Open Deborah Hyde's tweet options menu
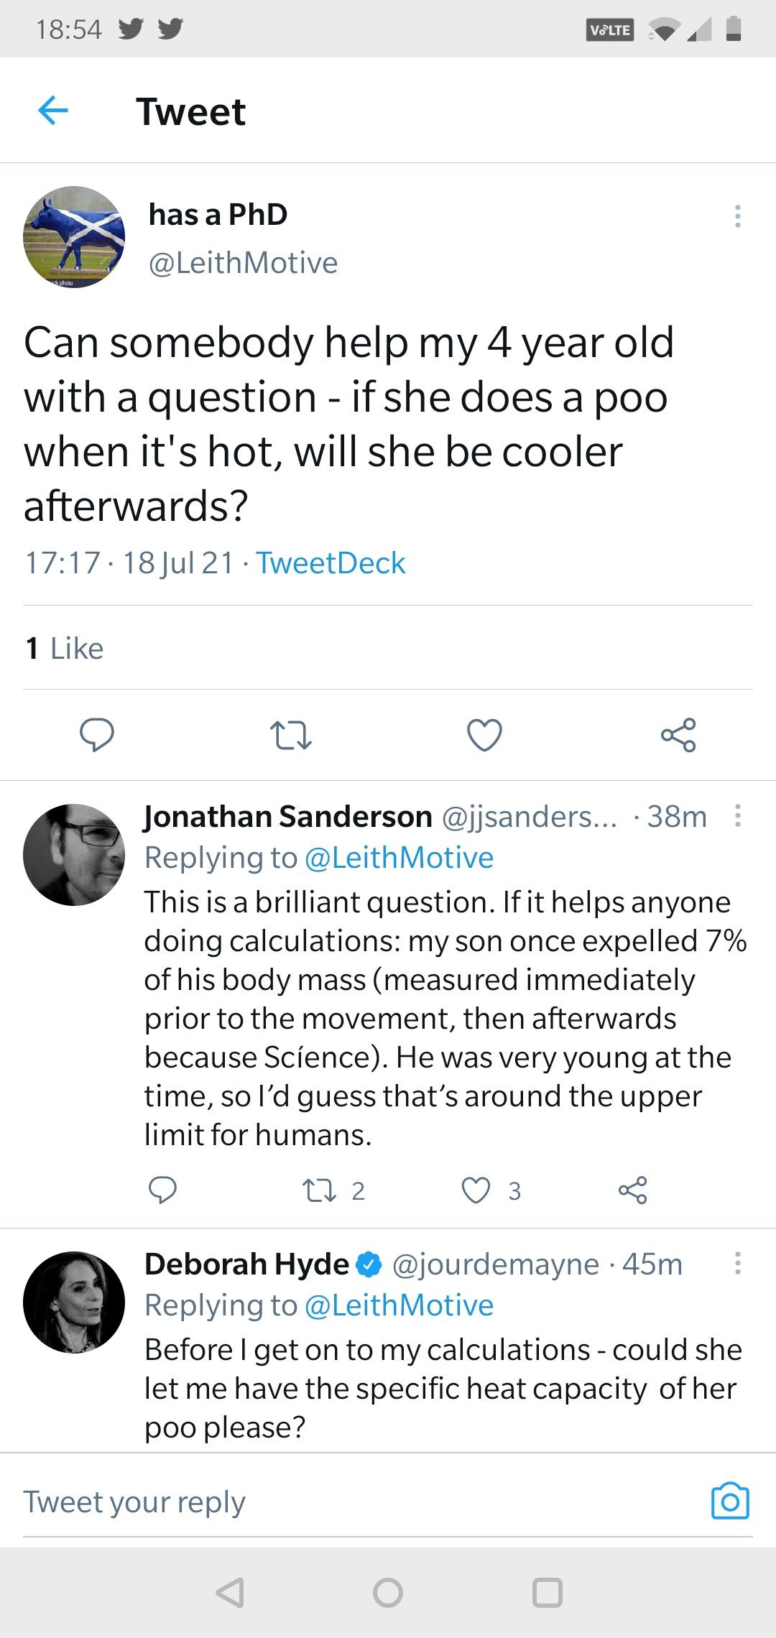 click(x=737, y=1264)
